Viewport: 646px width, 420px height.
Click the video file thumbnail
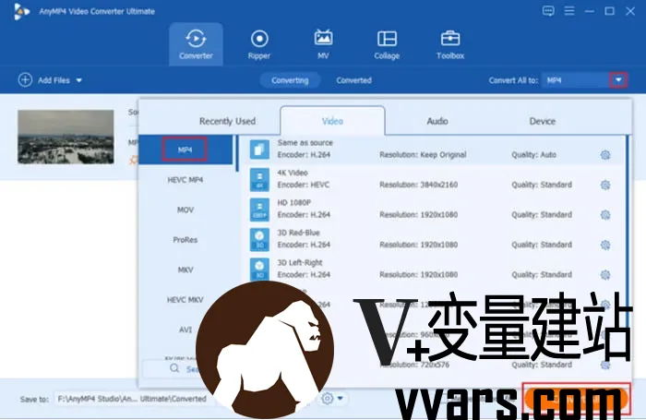click(x=66, y=137)
